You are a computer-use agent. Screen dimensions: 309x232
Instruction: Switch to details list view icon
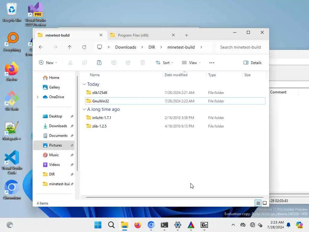258,203
